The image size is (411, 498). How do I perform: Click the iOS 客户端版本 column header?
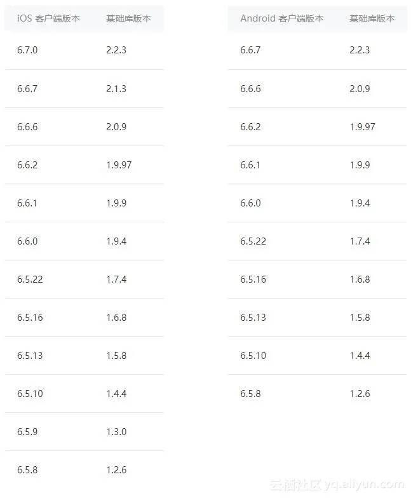click(x=49, y=18)
